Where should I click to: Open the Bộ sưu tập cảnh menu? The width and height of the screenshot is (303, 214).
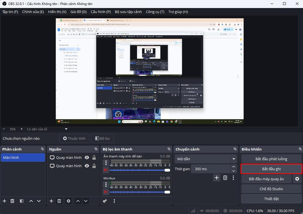[128, 12]
